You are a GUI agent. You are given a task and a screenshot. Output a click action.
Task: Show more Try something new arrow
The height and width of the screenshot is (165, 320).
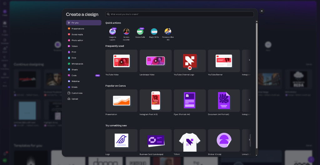point(249,139)
